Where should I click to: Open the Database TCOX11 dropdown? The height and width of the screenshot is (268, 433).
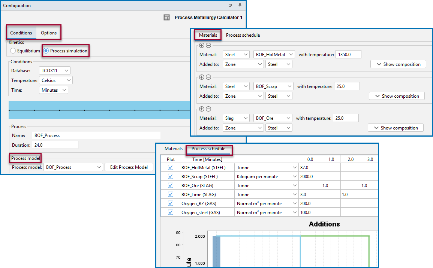click(x=55, y=71)
